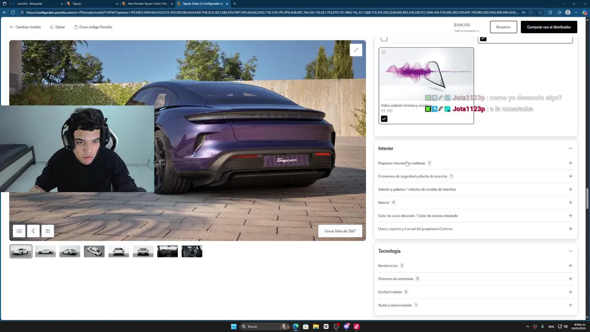Reload the configurator page

coord(12,12)
